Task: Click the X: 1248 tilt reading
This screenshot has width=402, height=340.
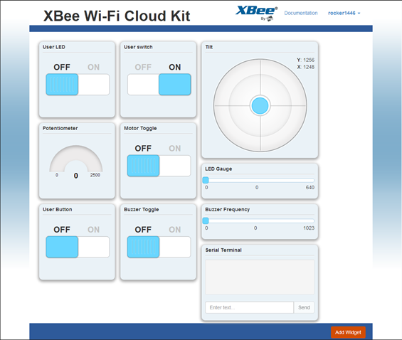Action: coord(306,67)
